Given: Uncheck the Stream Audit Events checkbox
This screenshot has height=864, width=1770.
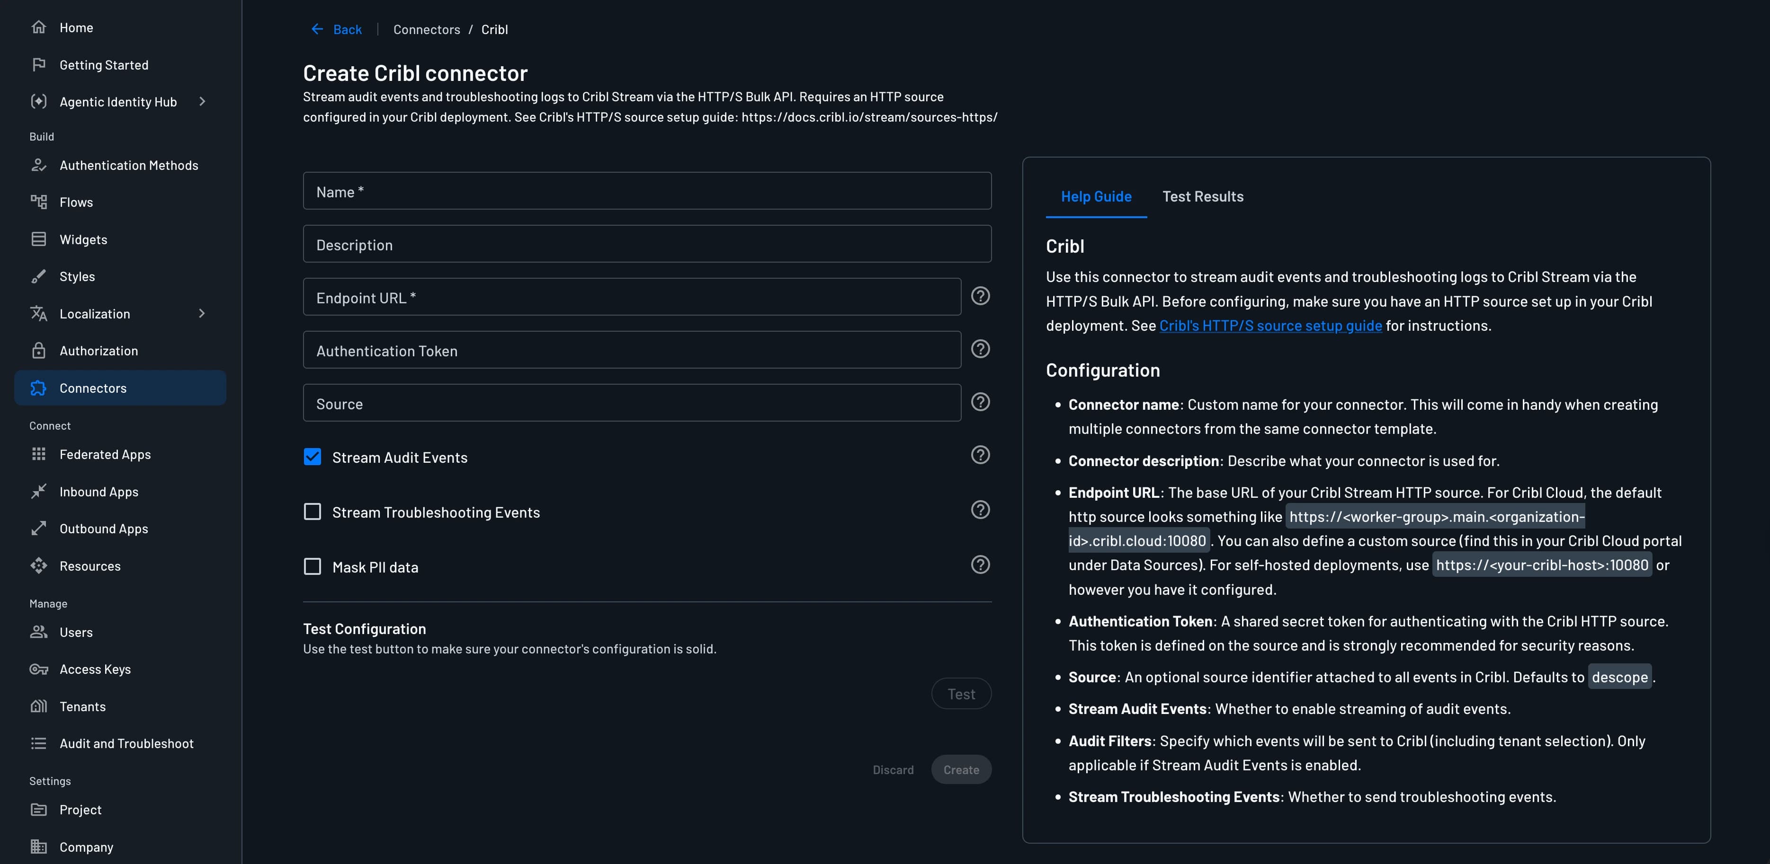Looking at the screenshot, I should 313,457.
